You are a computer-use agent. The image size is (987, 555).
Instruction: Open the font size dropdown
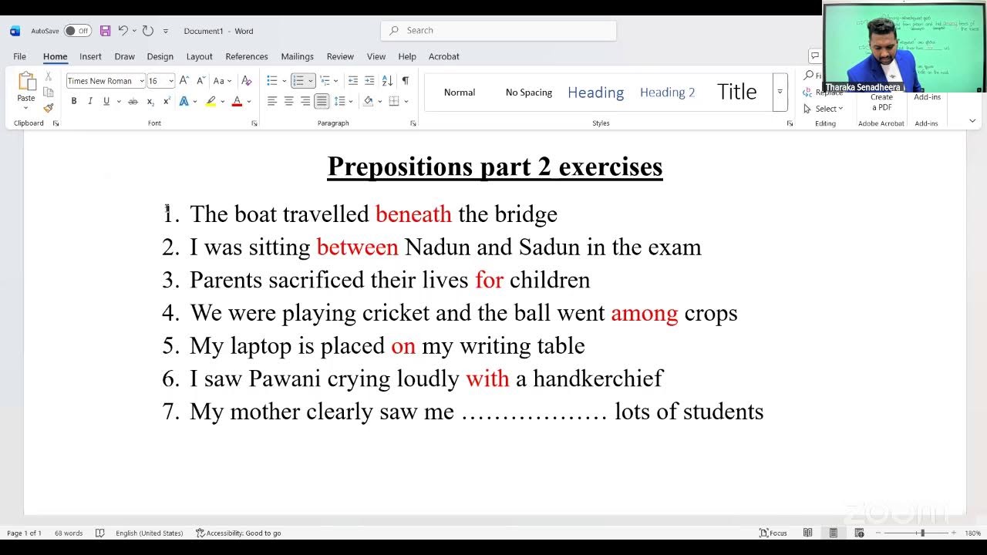click(x=170, y=81)
